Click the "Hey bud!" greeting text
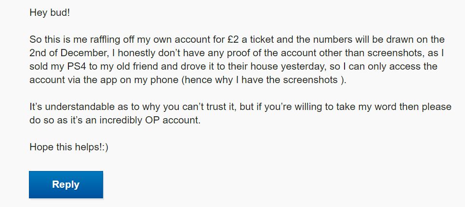 pyautogui.click(x=50, y=13)
